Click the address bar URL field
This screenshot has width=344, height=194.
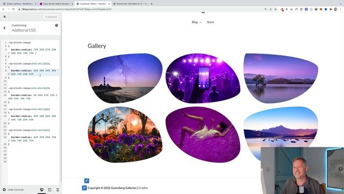click(140, 9)
